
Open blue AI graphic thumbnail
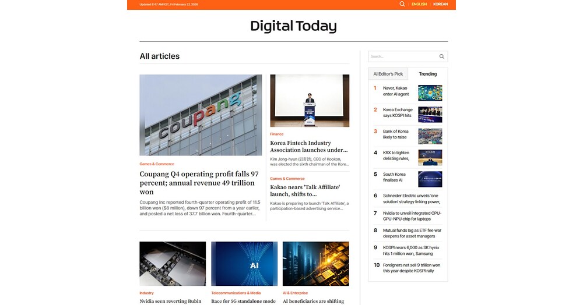point(244,264)
